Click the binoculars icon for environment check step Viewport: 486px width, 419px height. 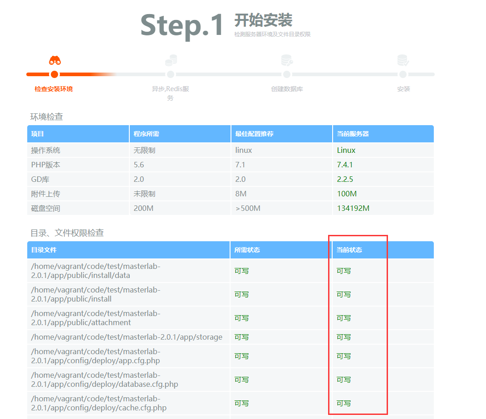point(55,60)
